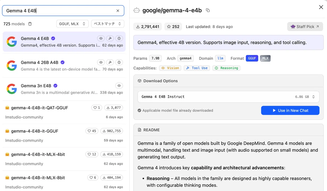Viewport: 327px width, 191px height.
Task: Click likes count 12 badge
Action: click(x=92, y=154)
